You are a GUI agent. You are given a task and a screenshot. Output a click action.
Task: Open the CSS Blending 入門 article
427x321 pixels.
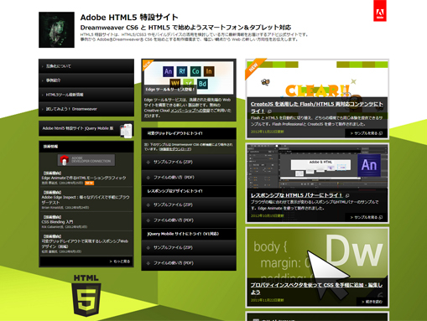pos(57,222)
